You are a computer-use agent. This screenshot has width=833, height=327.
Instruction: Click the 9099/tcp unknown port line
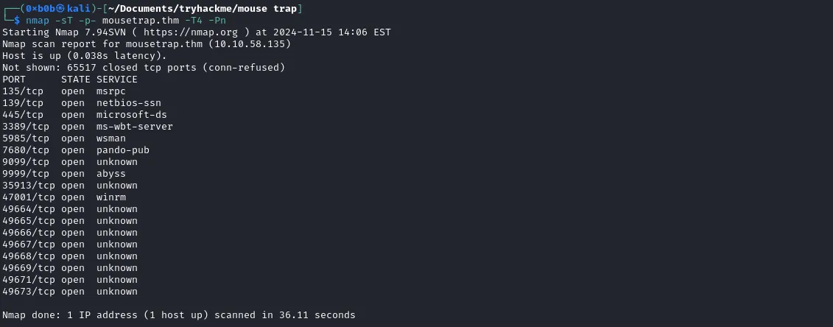tap(69, 162)
